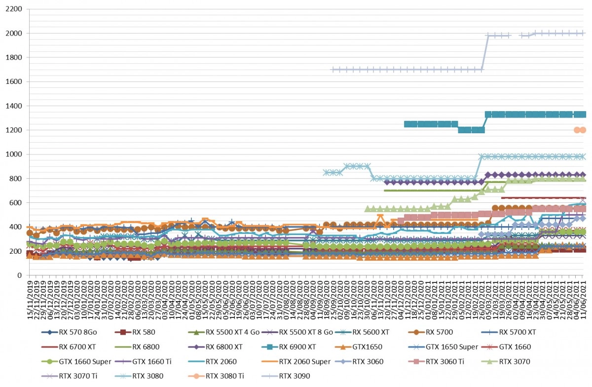Viewport: 592px width, 387px height.
Task: Select the 800 y-axis label
Action: (16, 178)
